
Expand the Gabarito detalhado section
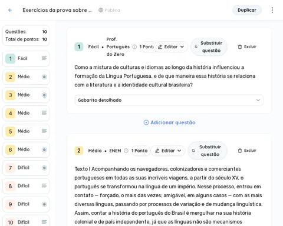(x=169, y=100)
